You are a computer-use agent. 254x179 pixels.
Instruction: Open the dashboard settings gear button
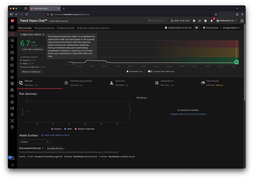196,28
